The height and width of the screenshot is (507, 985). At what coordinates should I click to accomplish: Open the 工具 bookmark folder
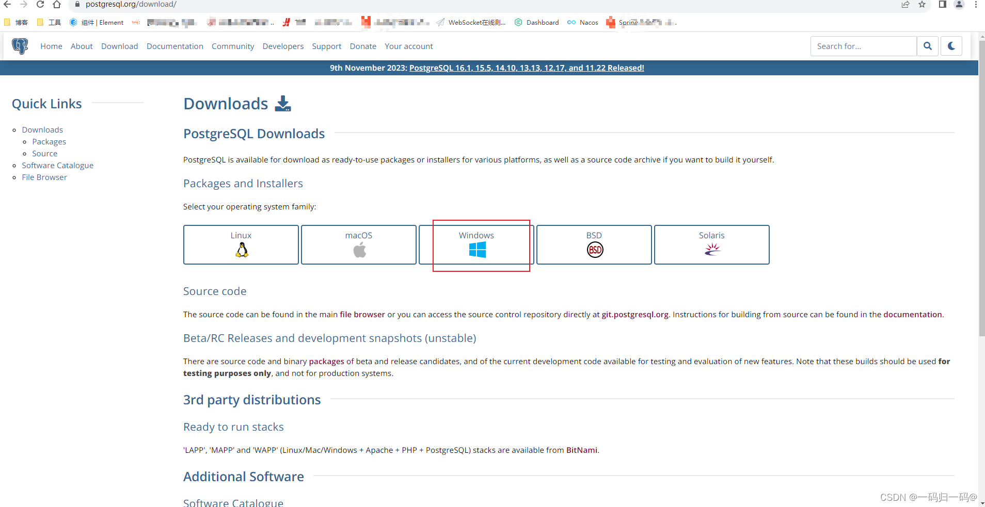49,22
